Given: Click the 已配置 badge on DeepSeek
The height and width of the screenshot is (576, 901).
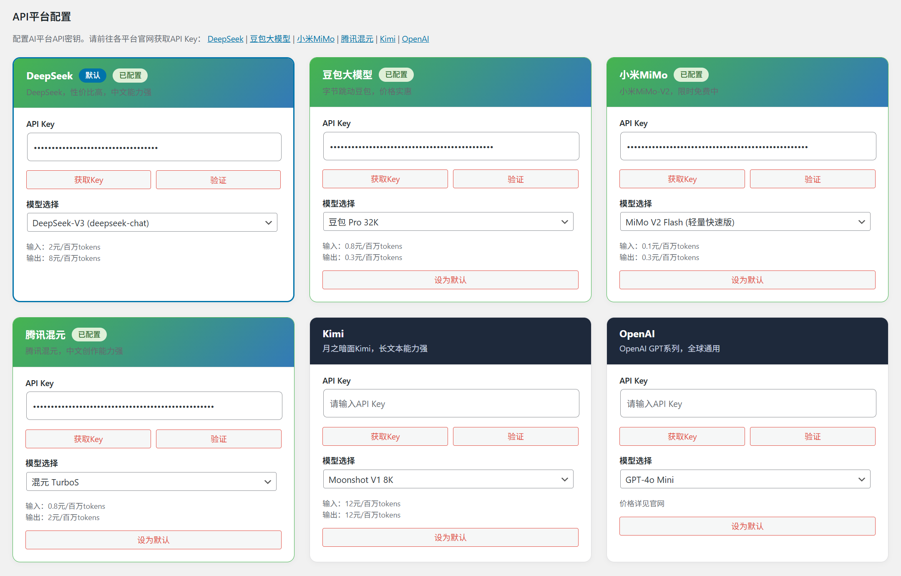Looking at the screenshot, I should click(130, 76).
